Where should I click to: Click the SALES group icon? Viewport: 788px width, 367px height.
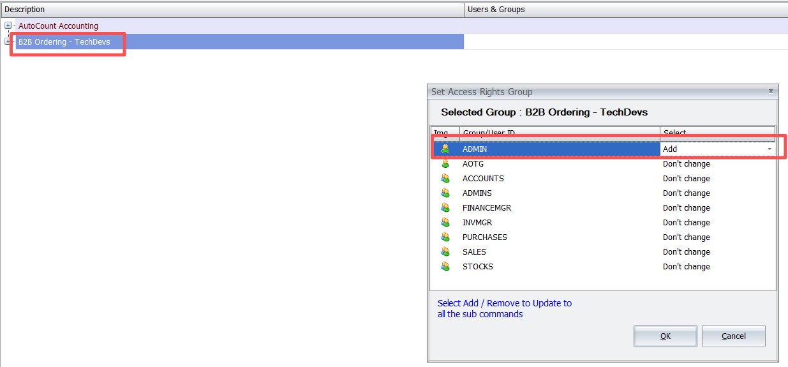click(445, 251)
